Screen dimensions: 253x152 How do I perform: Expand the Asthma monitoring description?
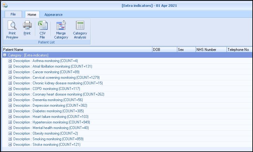tap(10, 61)
